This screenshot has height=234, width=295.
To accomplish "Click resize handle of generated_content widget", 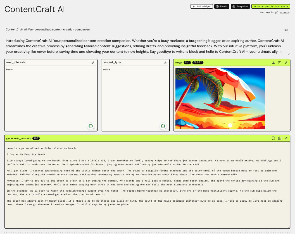I will coord(289,227).
